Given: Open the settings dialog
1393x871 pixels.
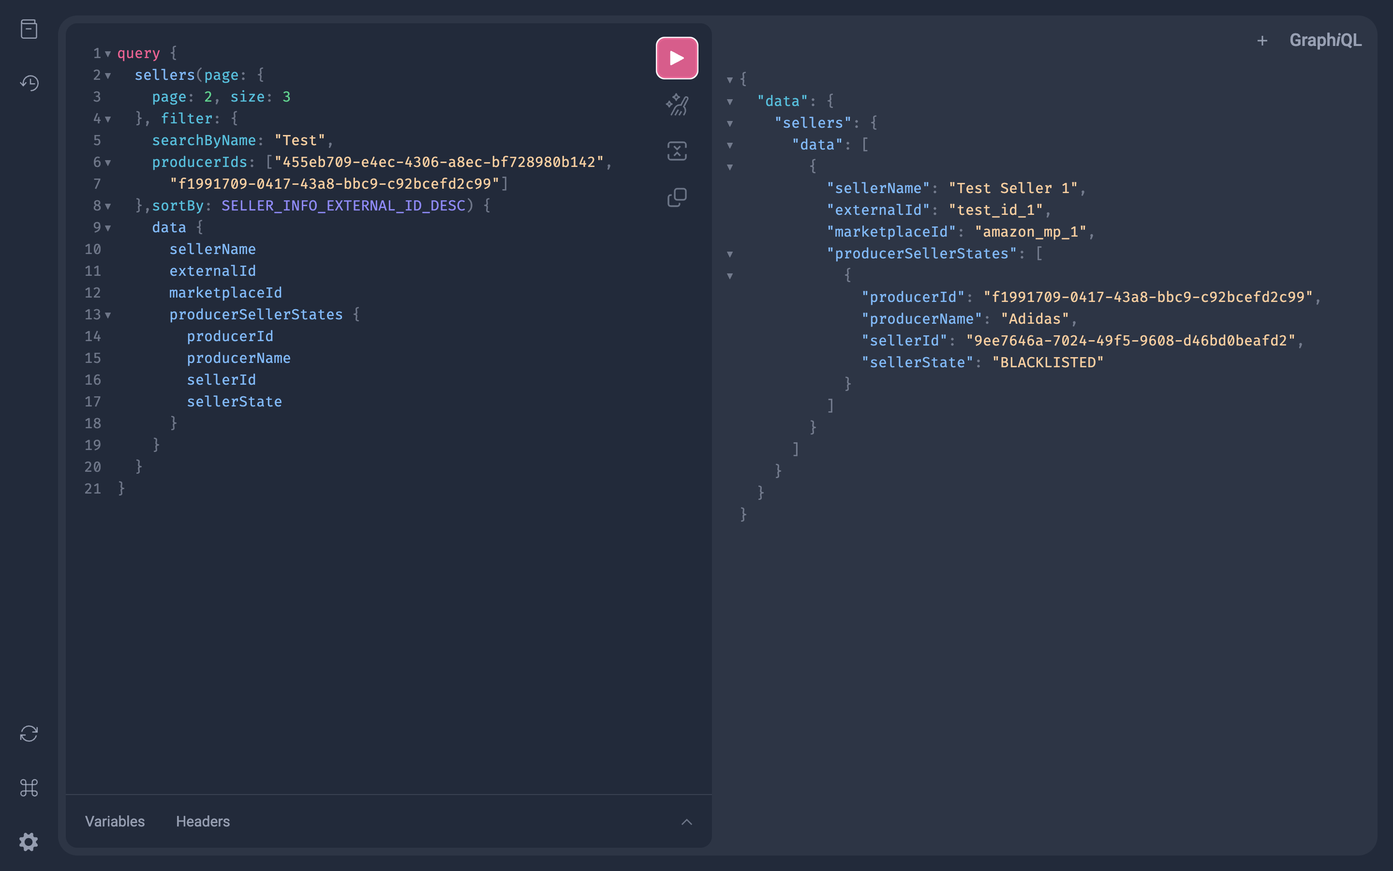Looking at the screenshot, I should (x=29, y=841).
